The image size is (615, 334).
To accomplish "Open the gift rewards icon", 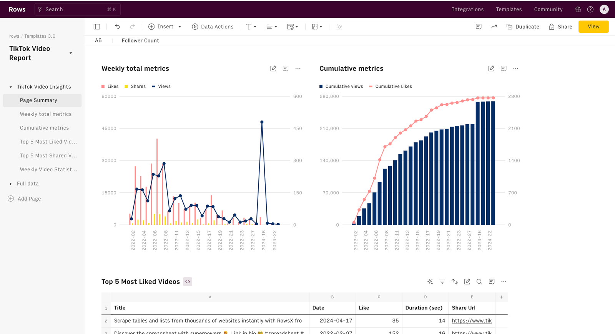I will [x=578, y=9].
